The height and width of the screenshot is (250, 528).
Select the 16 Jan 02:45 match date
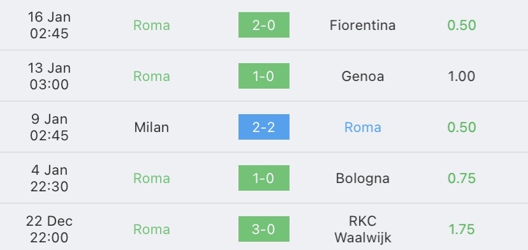pyautogui.click(x=49, y=25)
